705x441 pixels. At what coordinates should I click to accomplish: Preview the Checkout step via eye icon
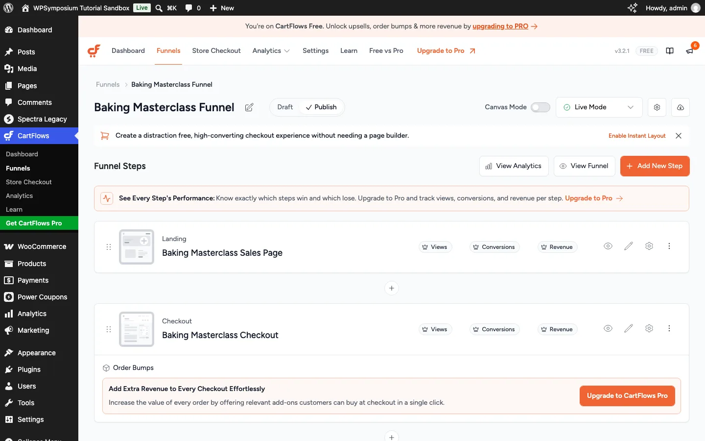608,329
